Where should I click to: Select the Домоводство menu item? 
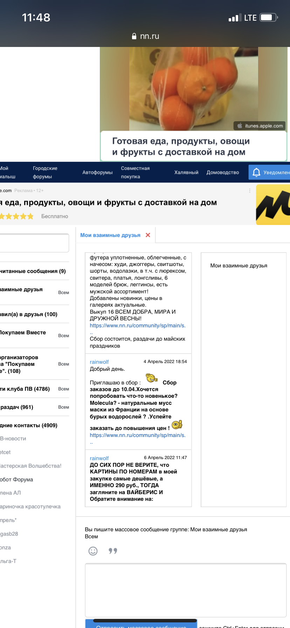223,172
